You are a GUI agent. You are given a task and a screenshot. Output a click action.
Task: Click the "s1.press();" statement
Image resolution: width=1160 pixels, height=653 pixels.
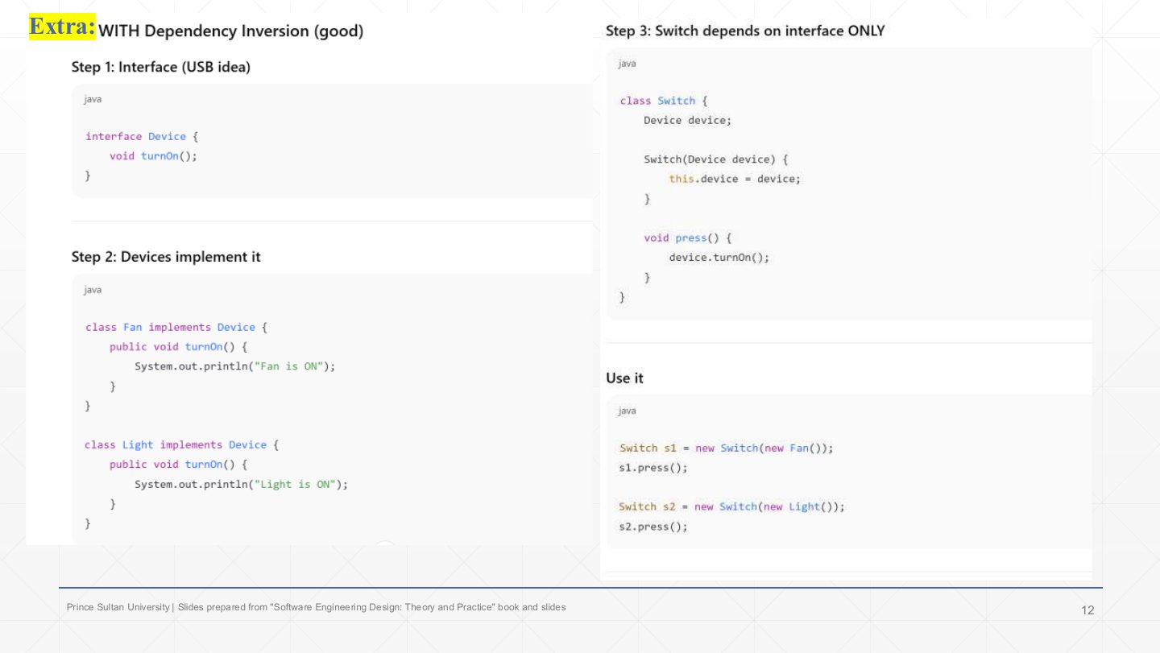click(x=653, y=468)
